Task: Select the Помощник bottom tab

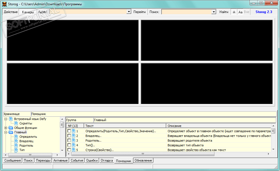Action: click(x=123, y=161)
